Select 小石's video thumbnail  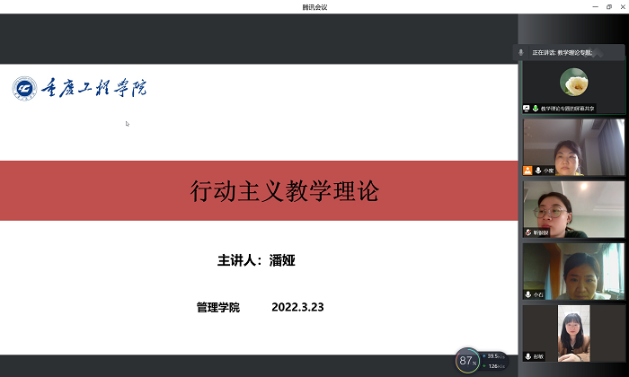(x=573, y=269)
